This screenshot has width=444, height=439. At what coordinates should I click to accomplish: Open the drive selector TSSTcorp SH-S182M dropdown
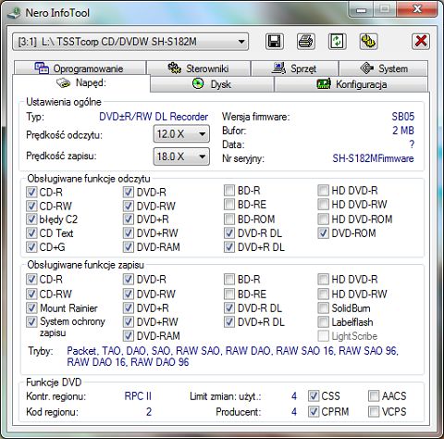tap(130, 42)
